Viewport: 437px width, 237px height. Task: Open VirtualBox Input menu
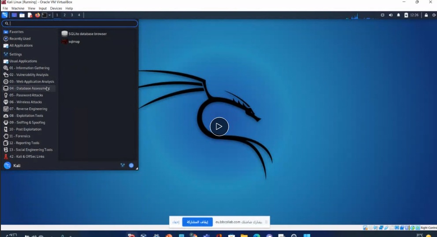coord(43,8)
